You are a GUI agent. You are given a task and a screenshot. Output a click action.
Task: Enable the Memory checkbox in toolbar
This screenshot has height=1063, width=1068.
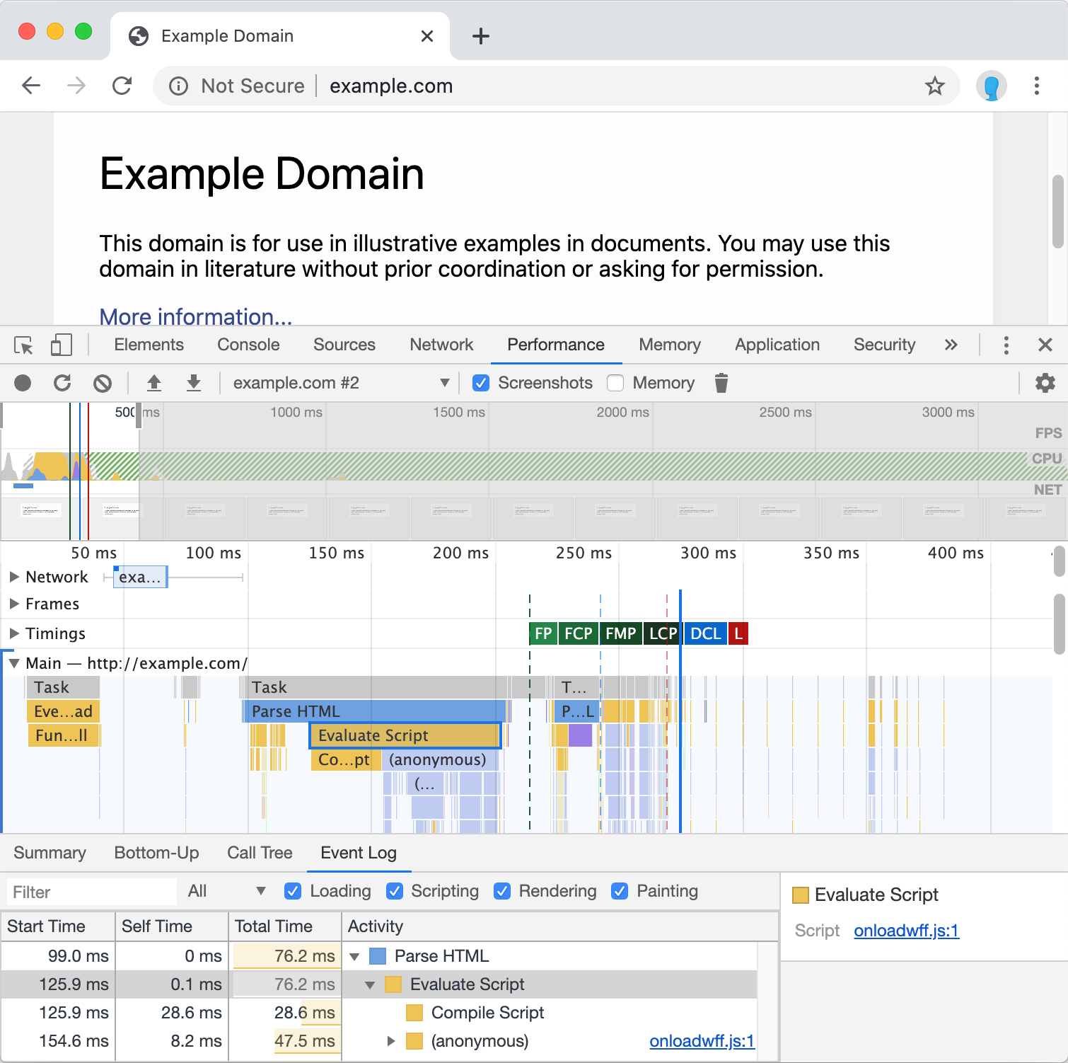(615, 383)
